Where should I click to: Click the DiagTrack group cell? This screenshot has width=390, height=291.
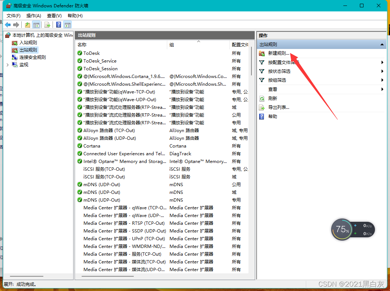[x=180, y=153]
